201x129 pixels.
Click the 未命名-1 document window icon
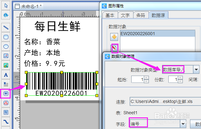click(17, 6)
